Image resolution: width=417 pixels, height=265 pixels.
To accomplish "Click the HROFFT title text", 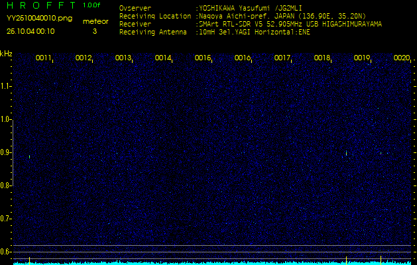I will pyautogui.click(x=40, y=5).
